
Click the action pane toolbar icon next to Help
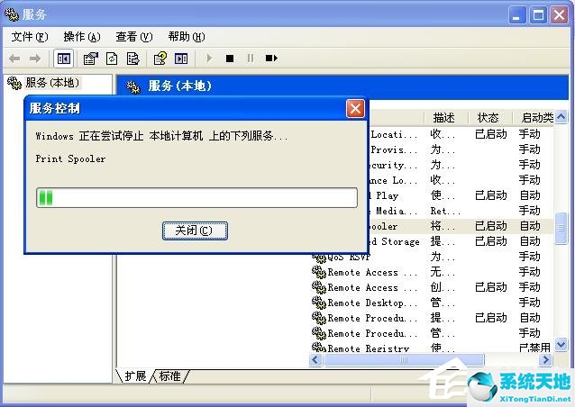tap(181, 59)
